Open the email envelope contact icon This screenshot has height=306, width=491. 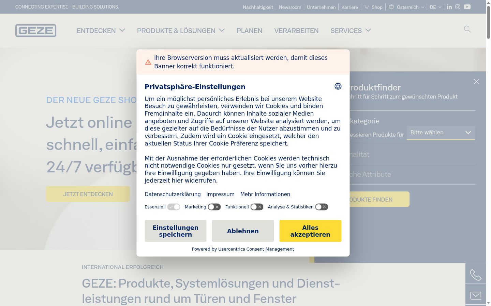(x=476, y=295)
